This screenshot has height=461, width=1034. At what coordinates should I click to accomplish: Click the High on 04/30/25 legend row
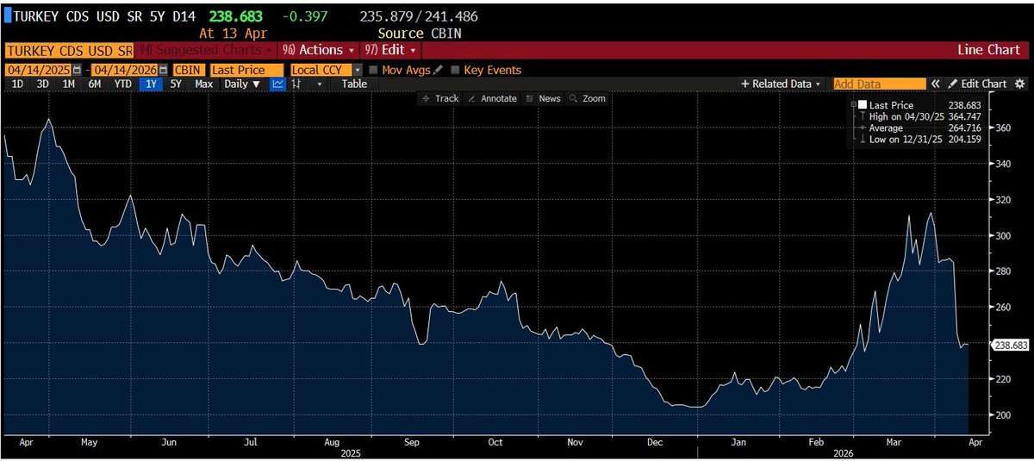click(x=921, y=115)
